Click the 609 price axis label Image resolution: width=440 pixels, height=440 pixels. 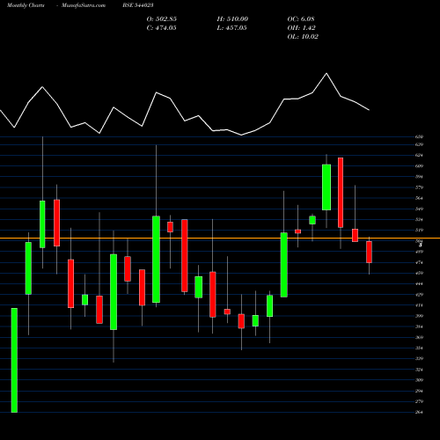click(419, 166)
